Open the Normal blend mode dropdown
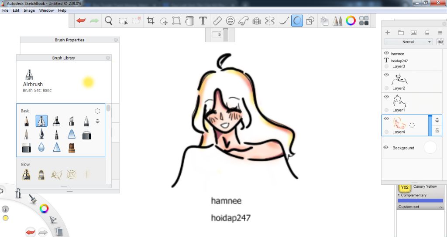 (409, 42)
